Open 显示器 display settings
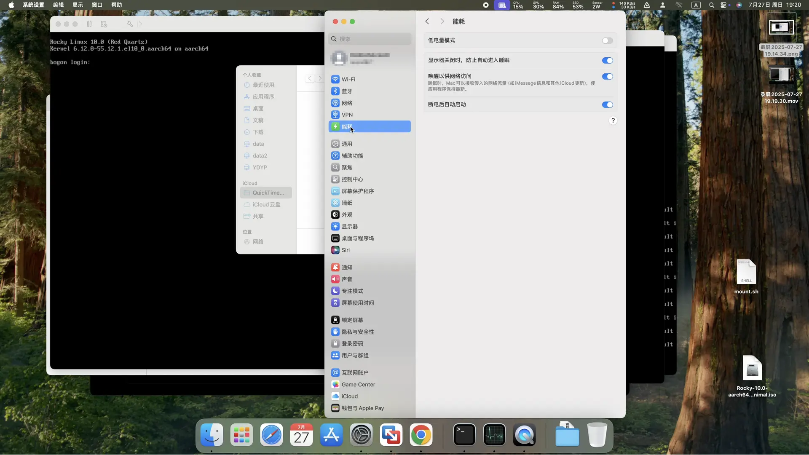The width and height of the screenshot is (809, 455). coord(370,226)
